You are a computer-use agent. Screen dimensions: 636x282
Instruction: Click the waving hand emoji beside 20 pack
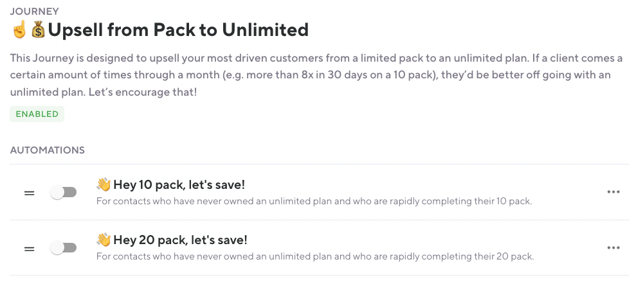[104, 240]
